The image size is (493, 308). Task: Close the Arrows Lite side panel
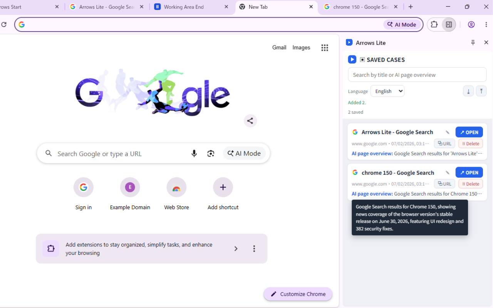pyautogui.click(x=486, y=43)
